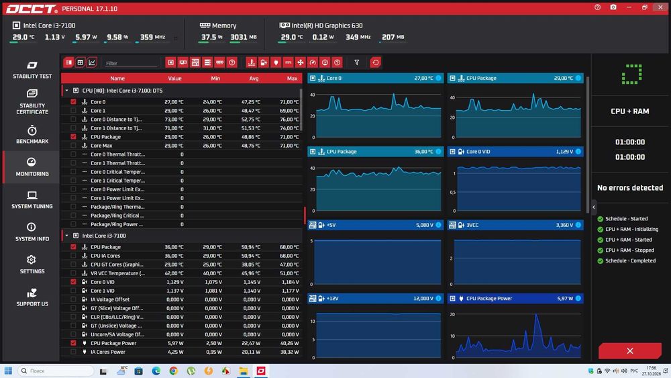Screen dimensions: 671x378
Task: Open color circle on Core 0 graph
Action: coord(438,79)
